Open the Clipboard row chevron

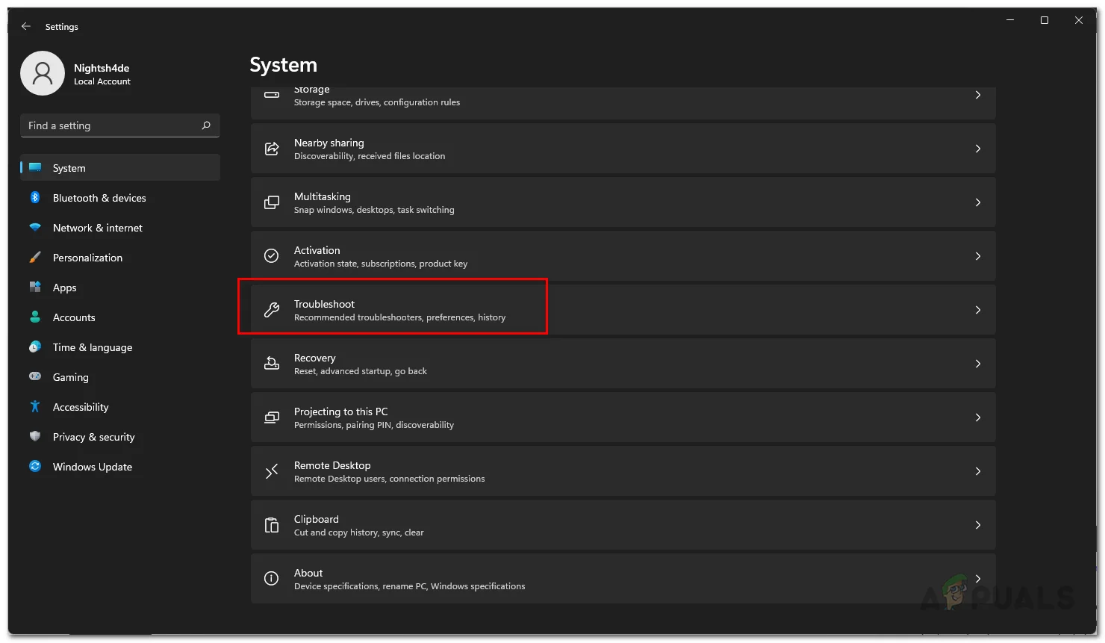coord(978,525)
